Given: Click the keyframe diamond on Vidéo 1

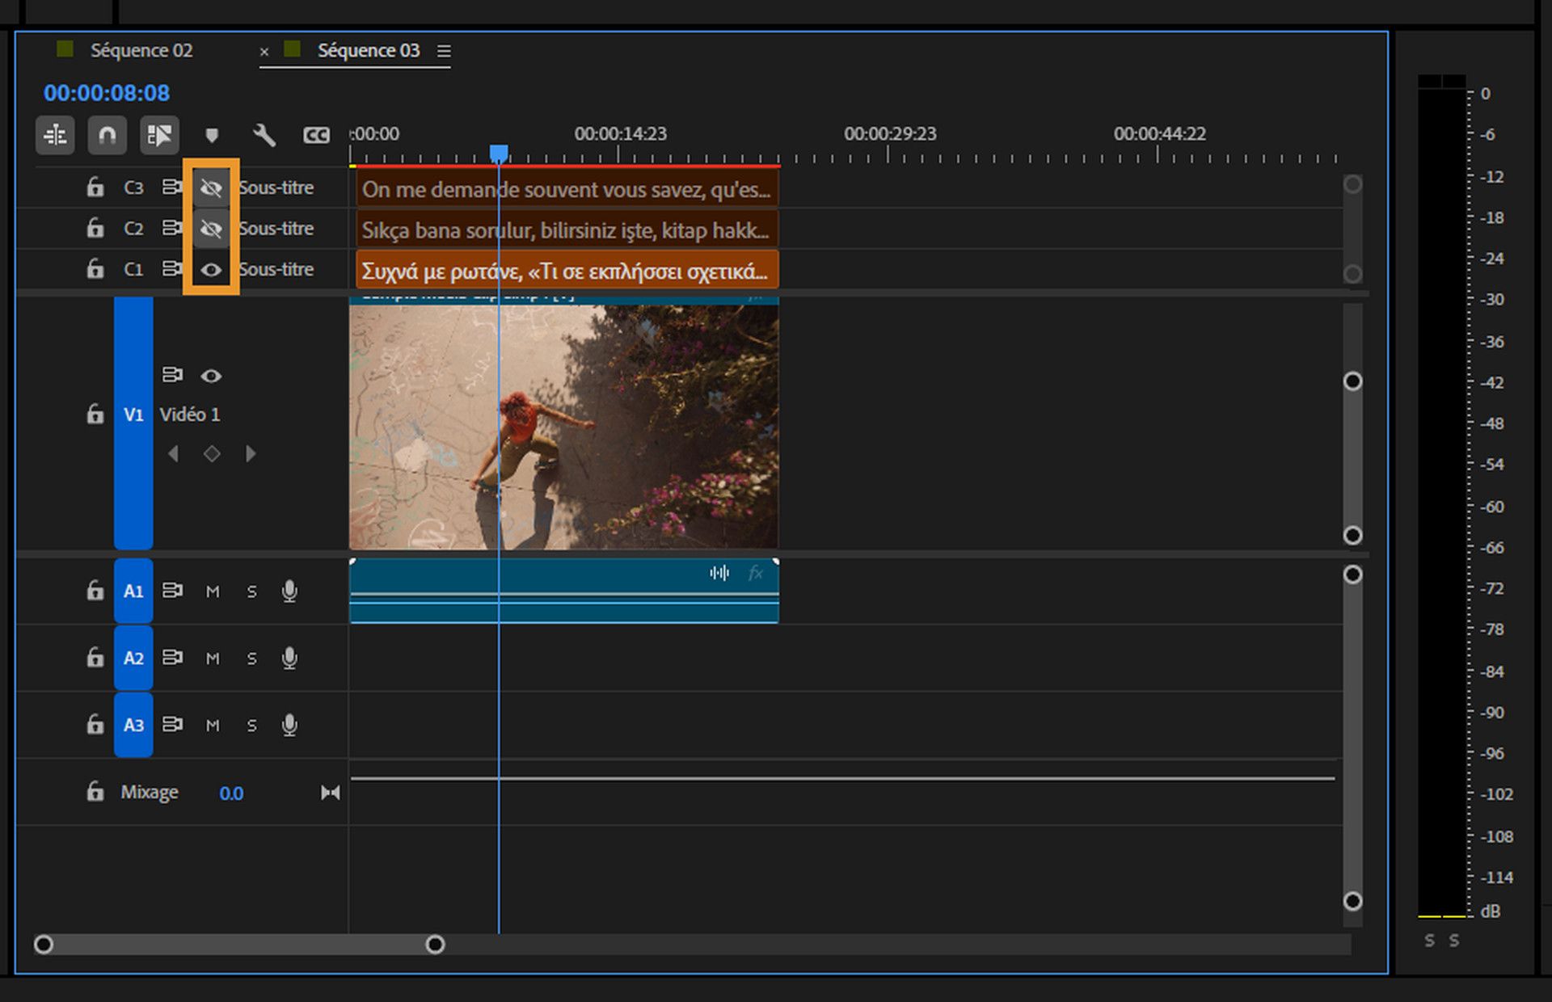Looking at the screenshot, I should pos(212,453).
